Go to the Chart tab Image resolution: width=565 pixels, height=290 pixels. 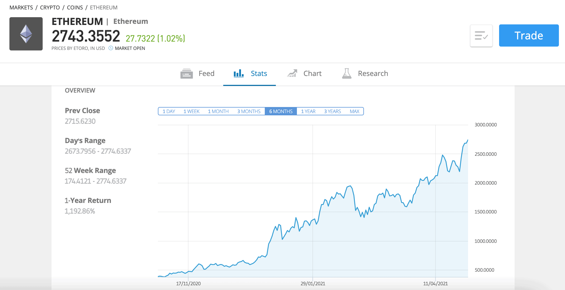(x=304, y=74)
